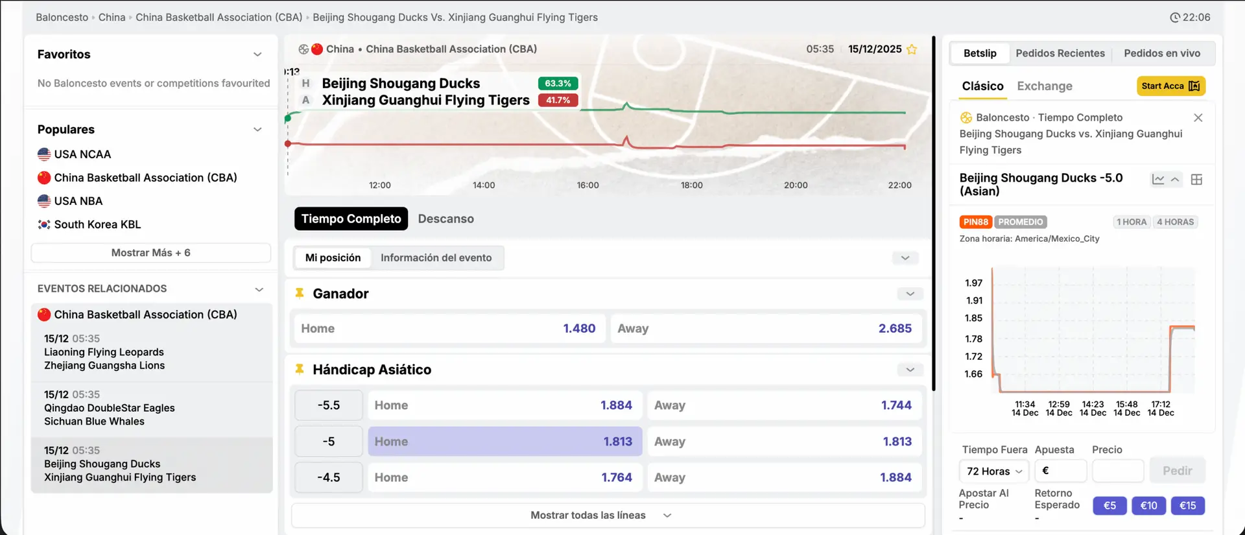Click the clock icon next to 22:06
This screenshot has width=1245, height=535.
[1174, 18]
